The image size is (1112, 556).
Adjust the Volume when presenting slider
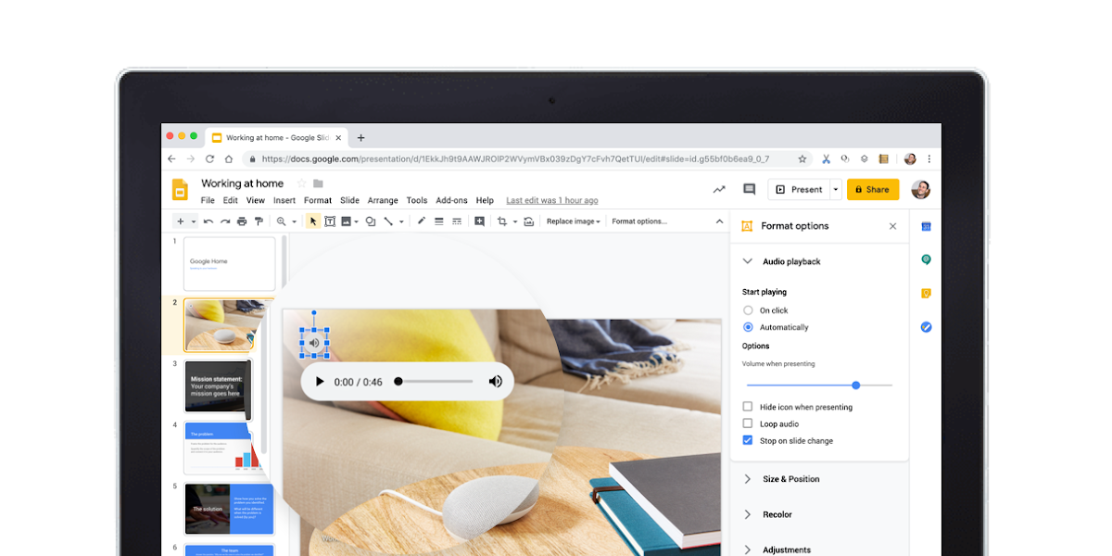tap(855, 385)
